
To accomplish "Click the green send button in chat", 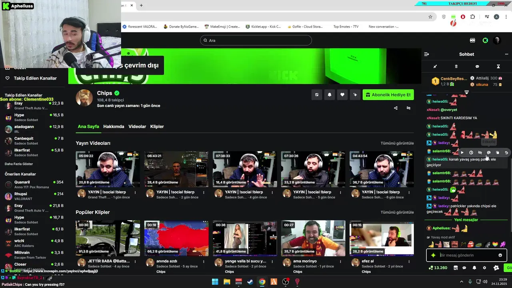I will (x=508, y=268).
